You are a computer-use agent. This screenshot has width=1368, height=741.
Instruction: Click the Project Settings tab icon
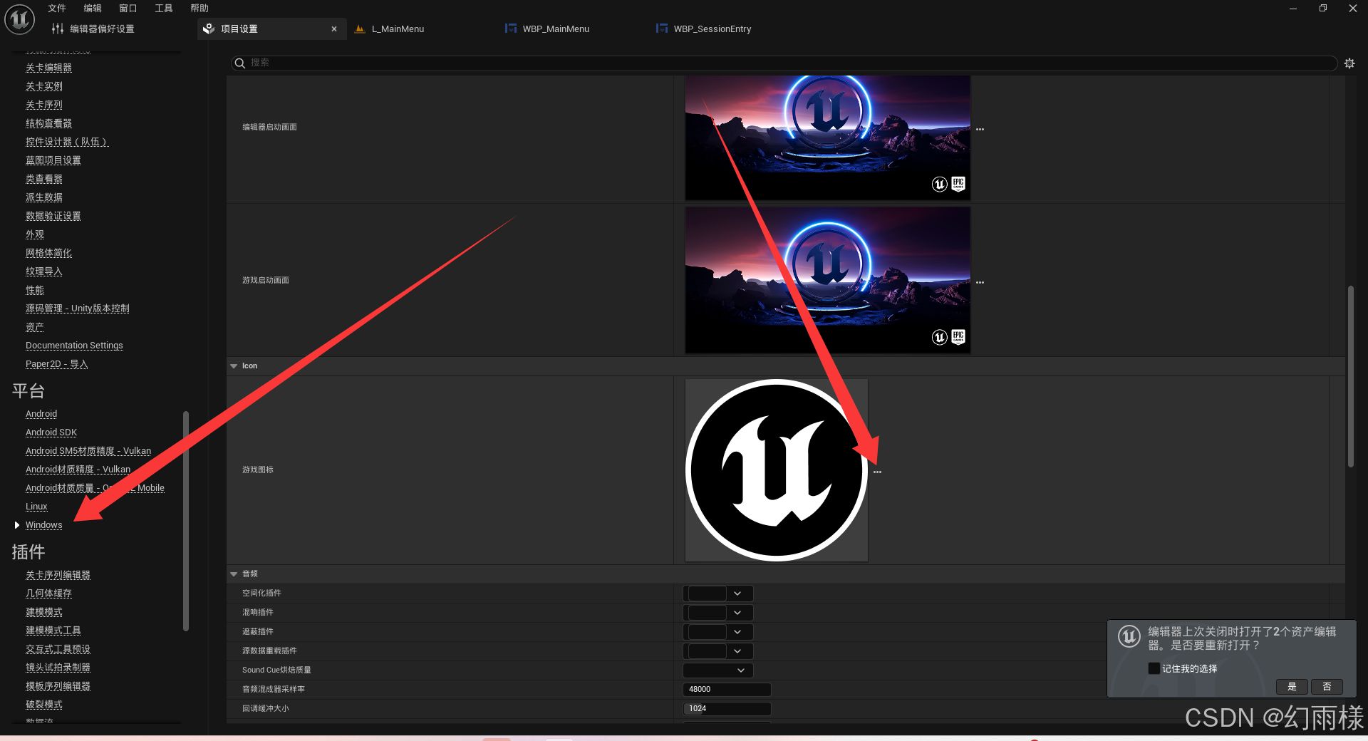[209, 29]
